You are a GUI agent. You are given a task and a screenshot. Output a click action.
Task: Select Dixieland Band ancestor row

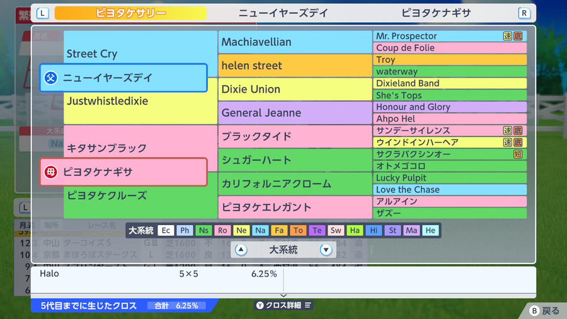(x=450, y=83)
